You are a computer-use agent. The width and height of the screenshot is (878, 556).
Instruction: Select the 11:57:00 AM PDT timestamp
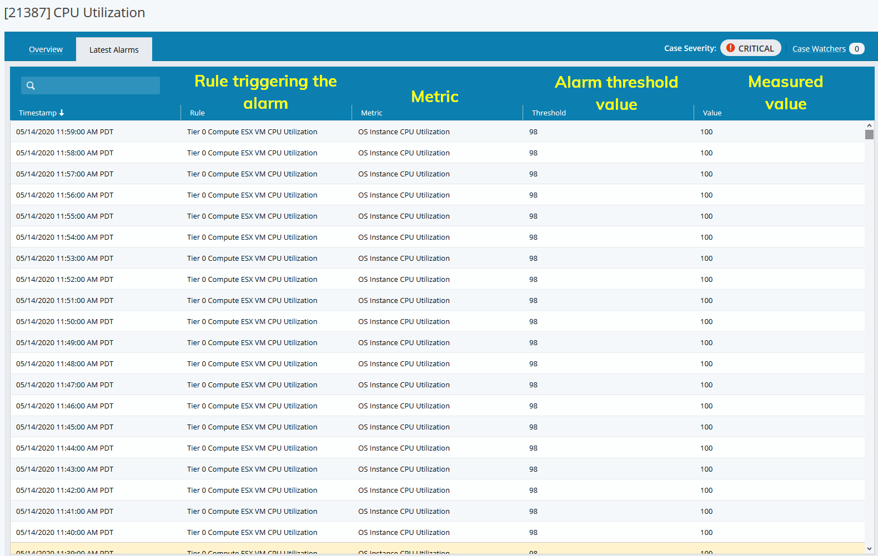[x=64, y=174]
